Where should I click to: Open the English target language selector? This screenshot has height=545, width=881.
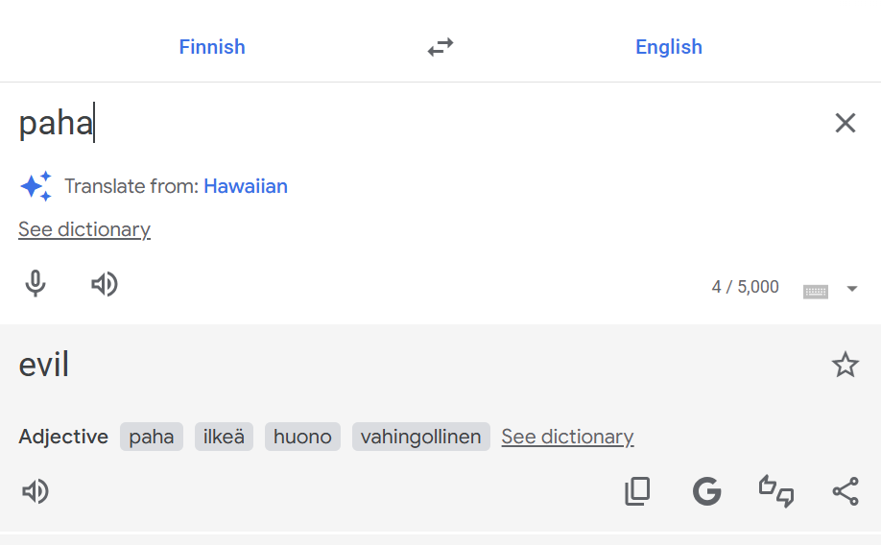669,47
